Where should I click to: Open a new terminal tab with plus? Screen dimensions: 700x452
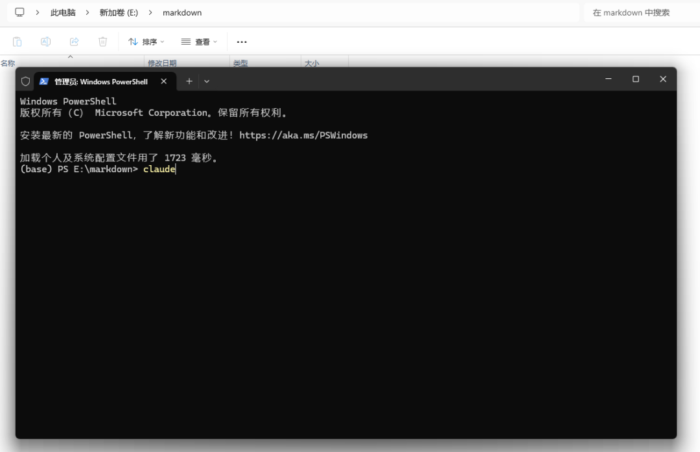(189, 81)
